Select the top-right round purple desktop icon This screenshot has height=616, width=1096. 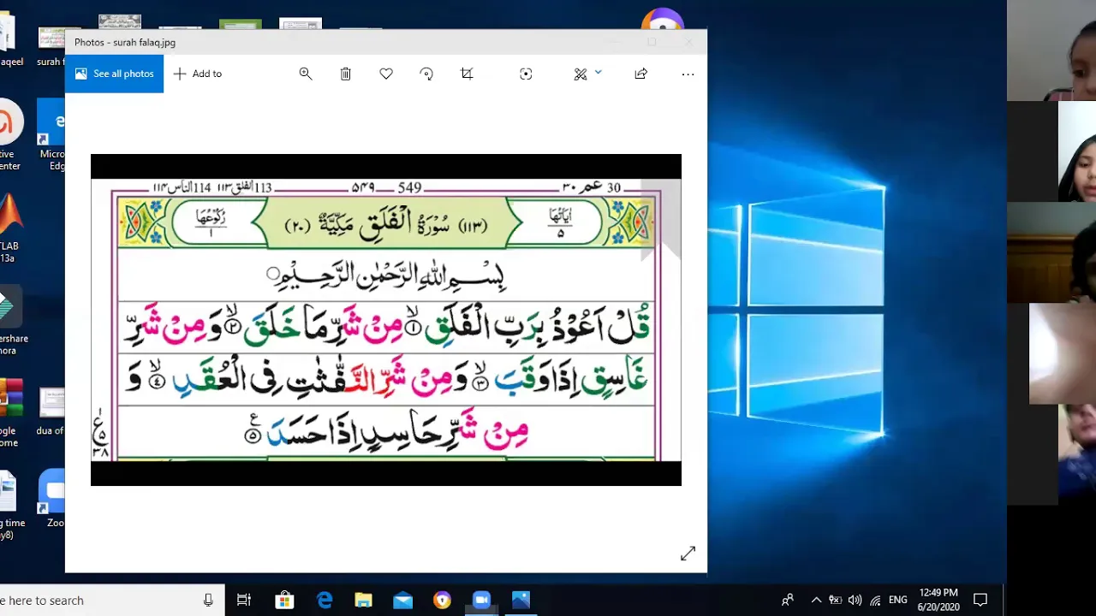pos(662,21)
